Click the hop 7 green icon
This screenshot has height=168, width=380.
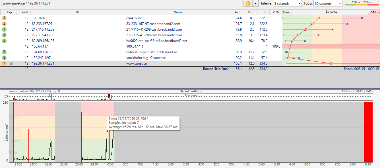coord(4,52)
